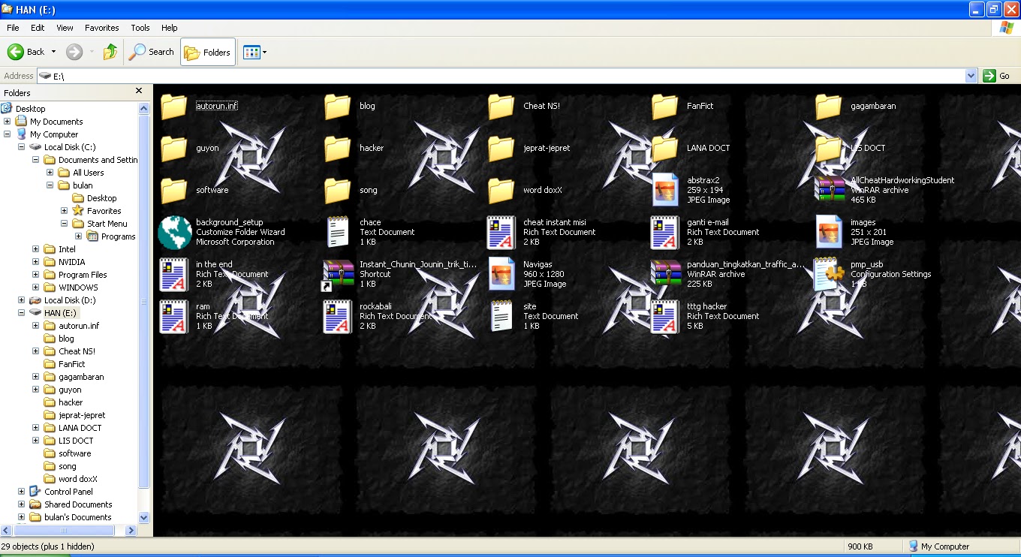Select Start Menu in folder tree

click(x=107, y=224)
